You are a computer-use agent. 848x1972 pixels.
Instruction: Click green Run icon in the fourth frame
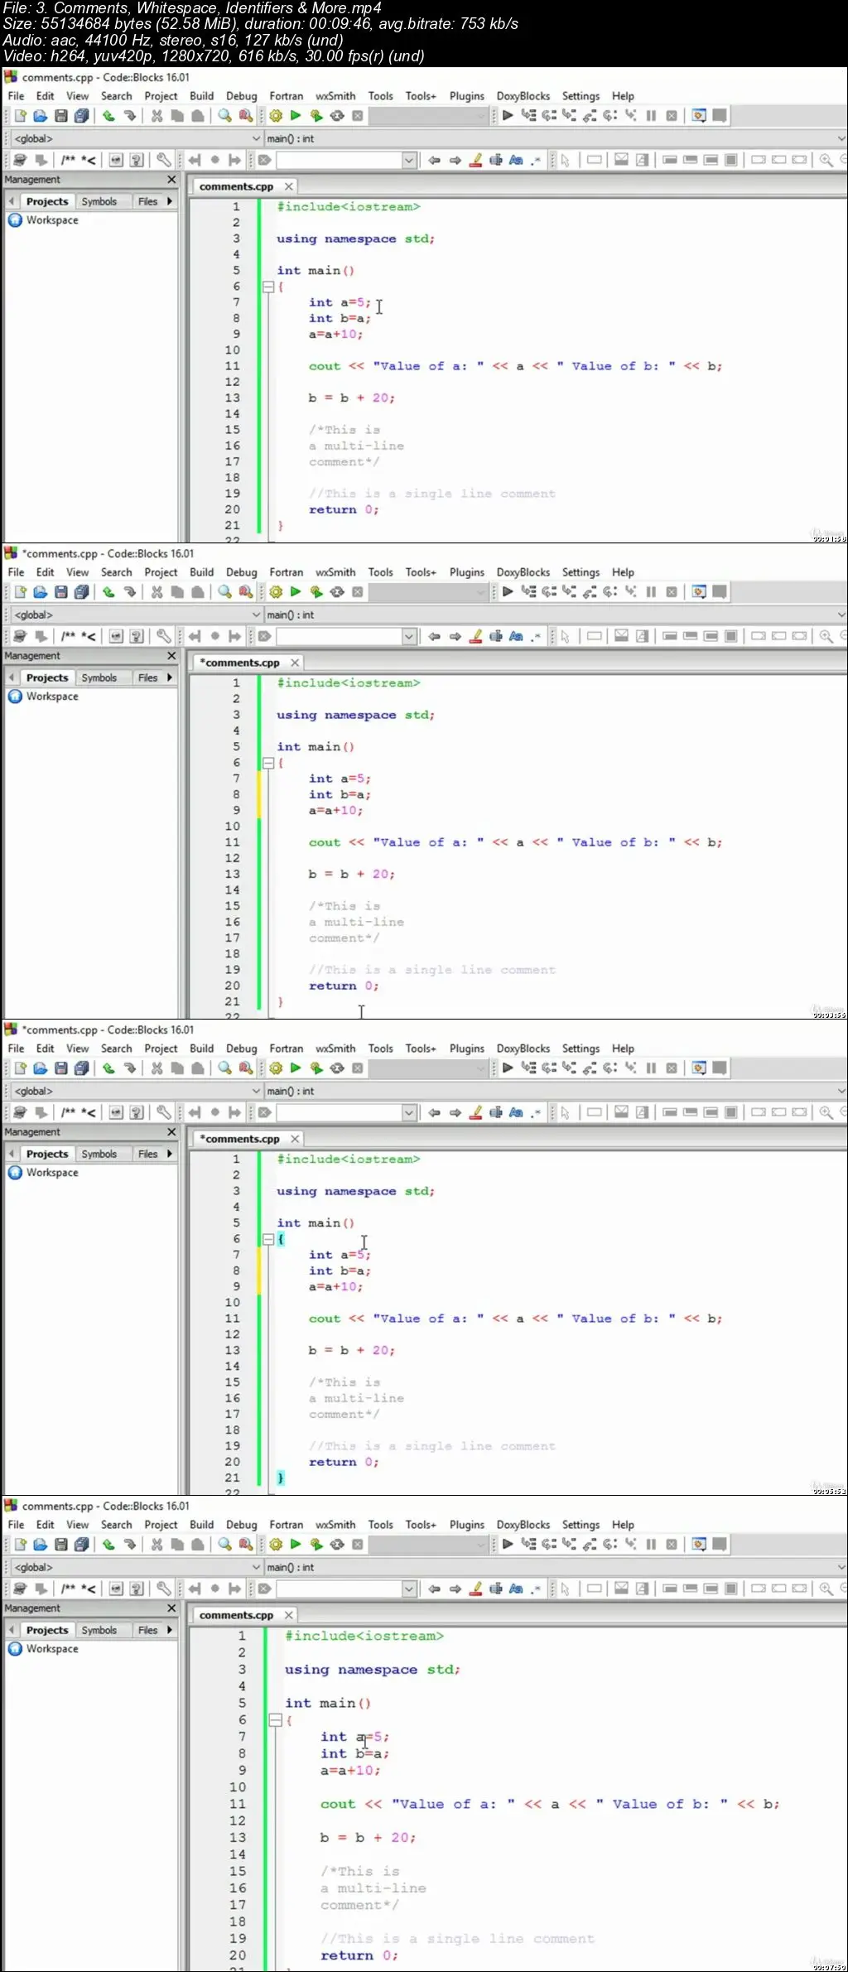click(x=296, y=1545)
